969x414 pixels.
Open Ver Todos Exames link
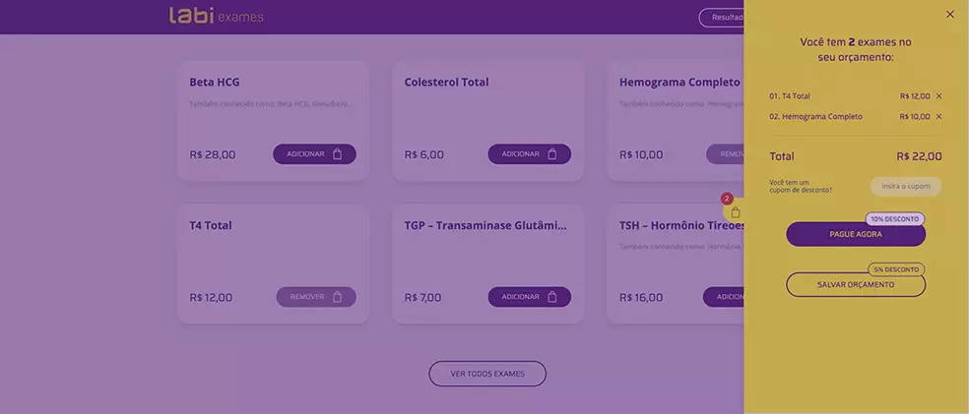pos(487,374)
